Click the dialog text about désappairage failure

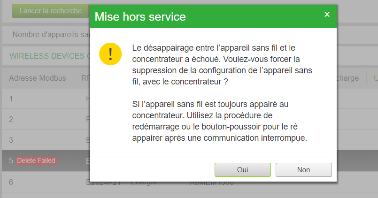click(222, 65)
